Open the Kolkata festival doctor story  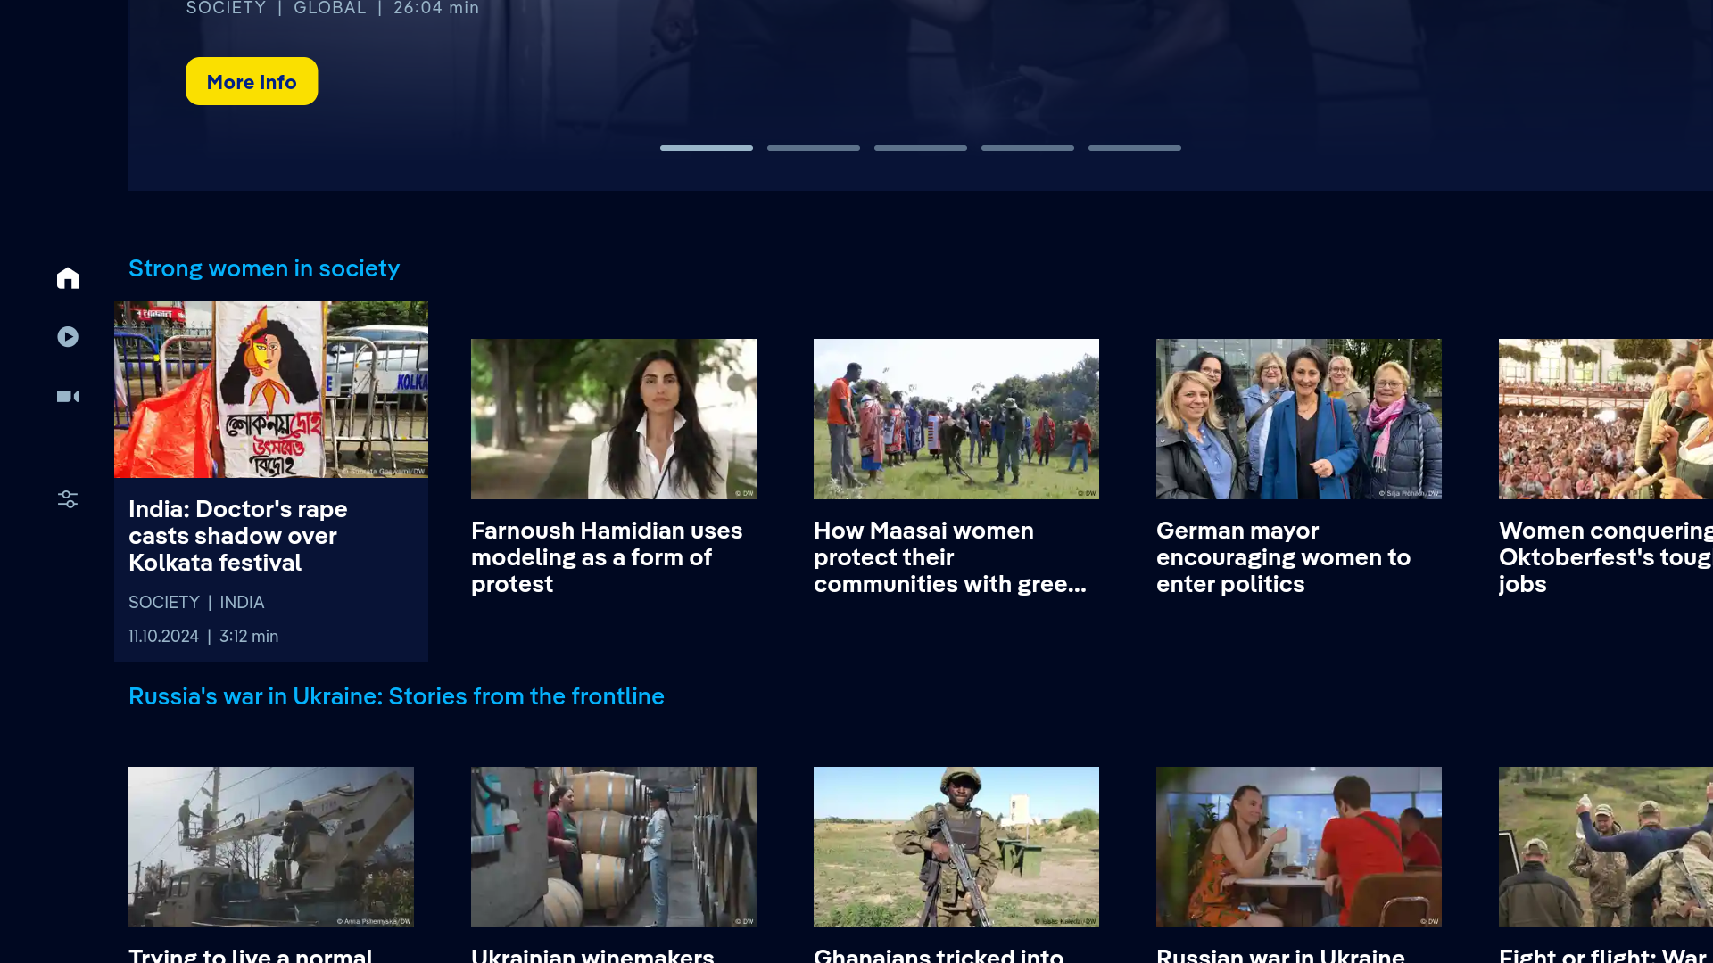pos(270,481)
